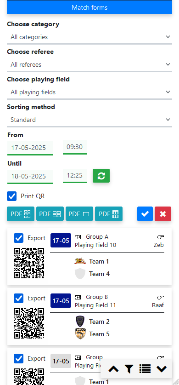Export PDF with six-per-page grid layout
The image size is (179, 385).
pos(21,214)
